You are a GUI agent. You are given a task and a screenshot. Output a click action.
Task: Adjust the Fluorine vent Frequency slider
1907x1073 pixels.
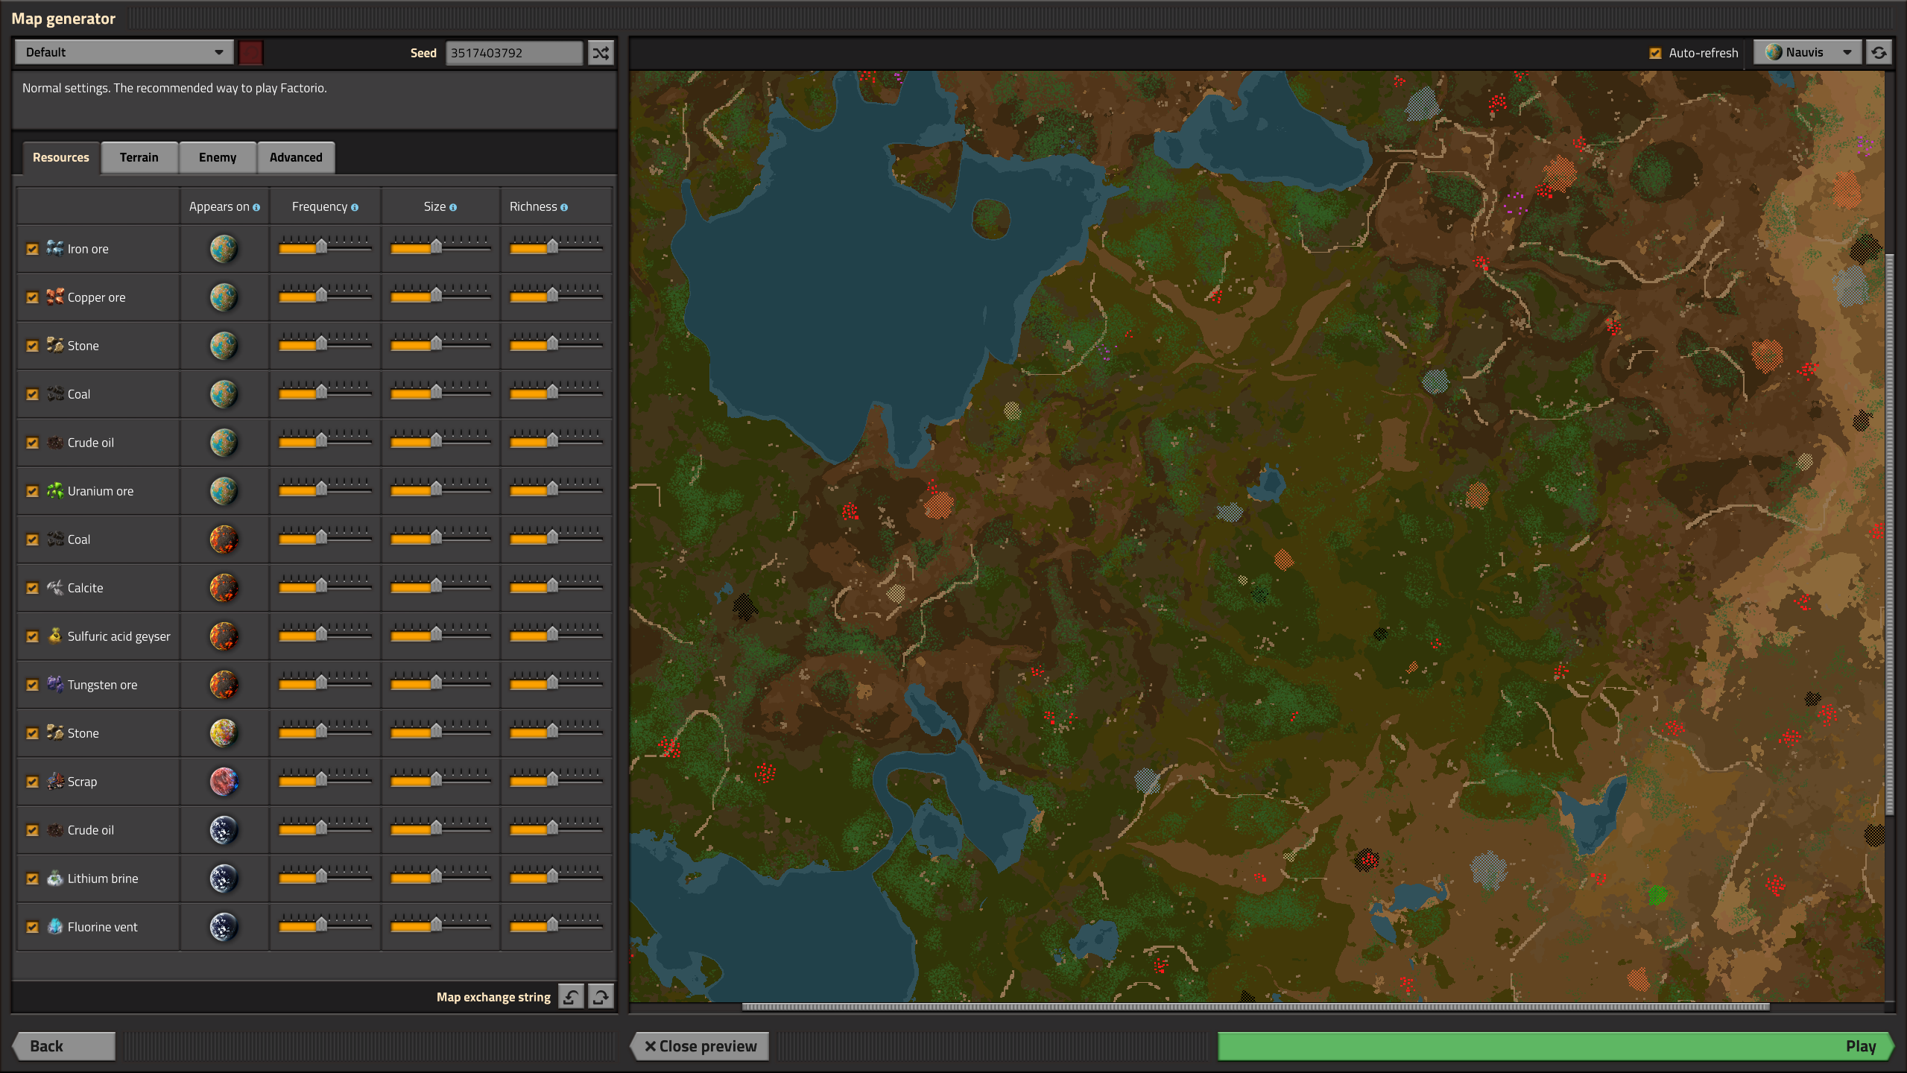click(x=325, y=923)
